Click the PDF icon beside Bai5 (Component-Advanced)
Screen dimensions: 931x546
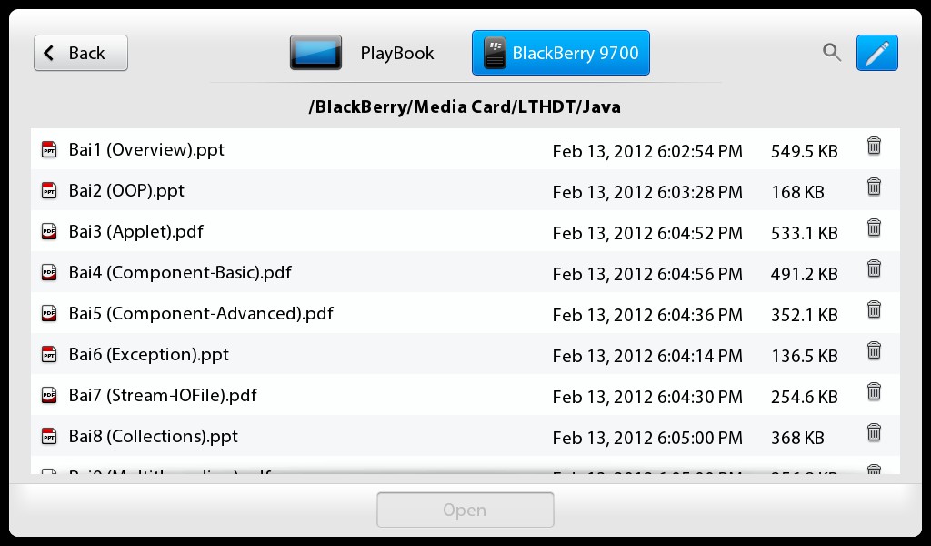49,314
